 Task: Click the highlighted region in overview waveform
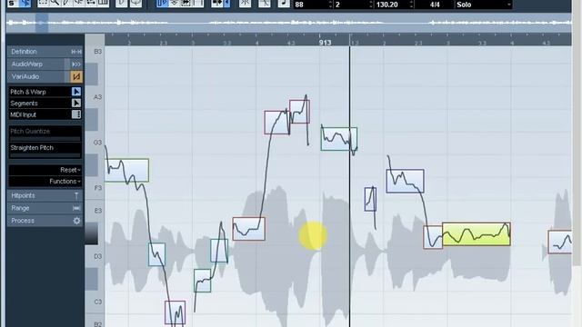[42, 23]
